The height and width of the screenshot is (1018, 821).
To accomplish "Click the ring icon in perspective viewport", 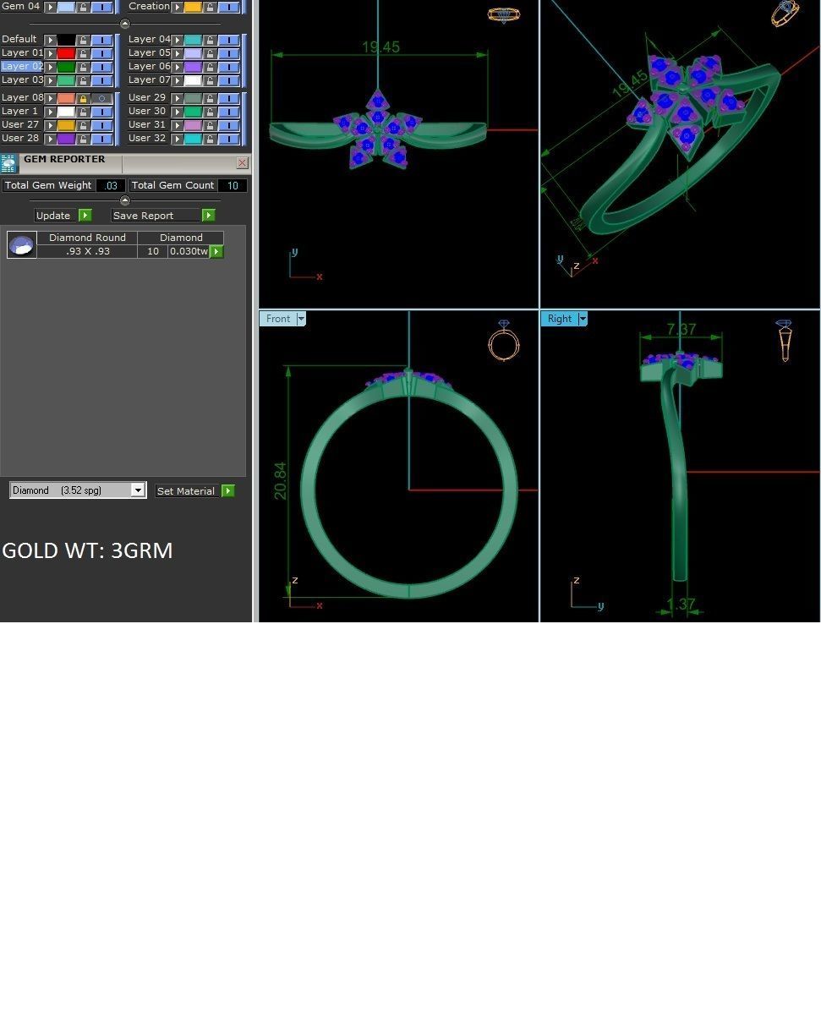I will tap(785, 14).
